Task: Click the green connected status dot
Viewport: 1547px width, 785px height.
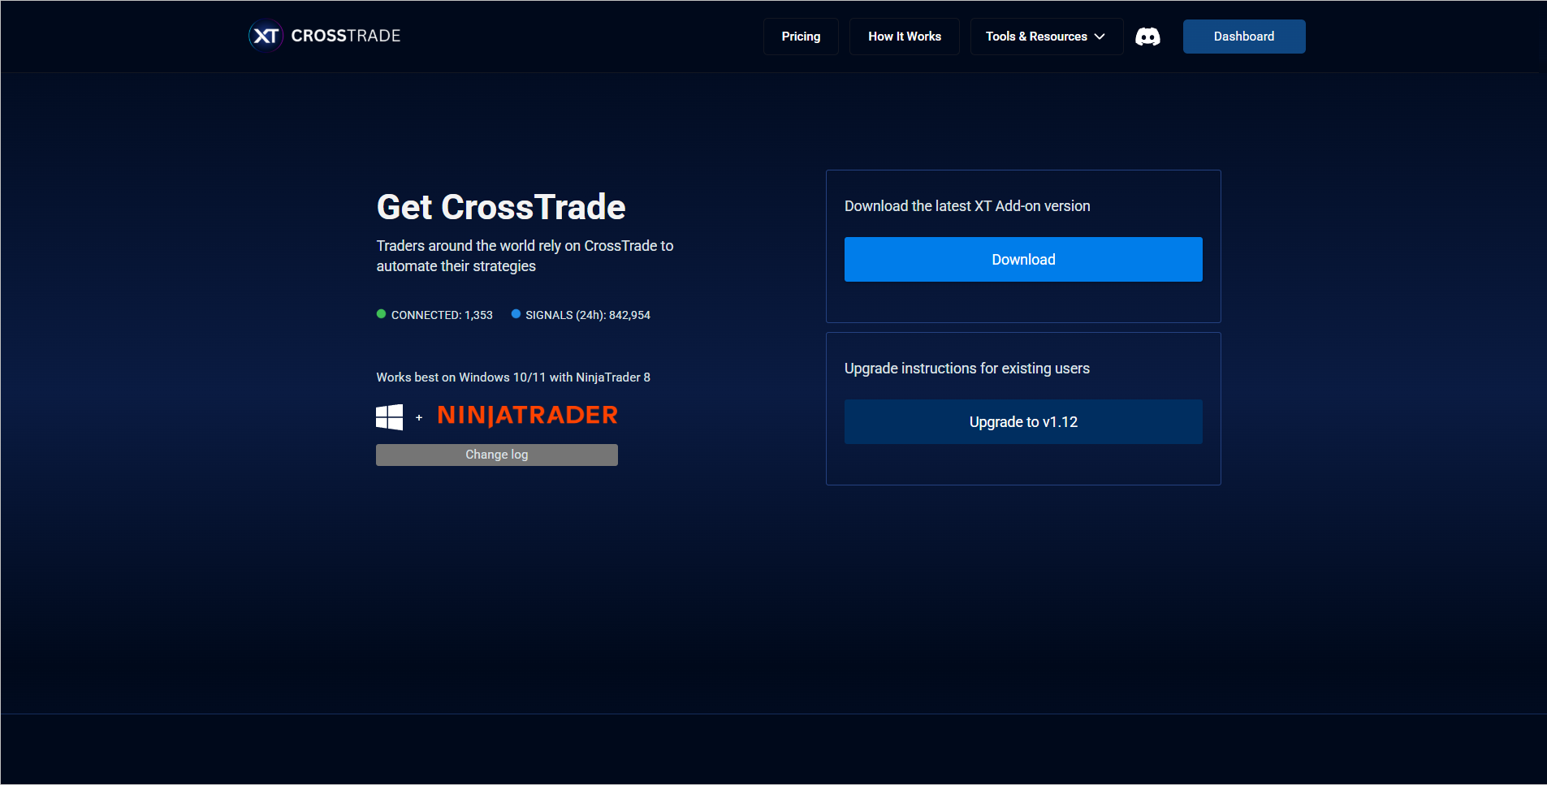Action: point(381,314)
